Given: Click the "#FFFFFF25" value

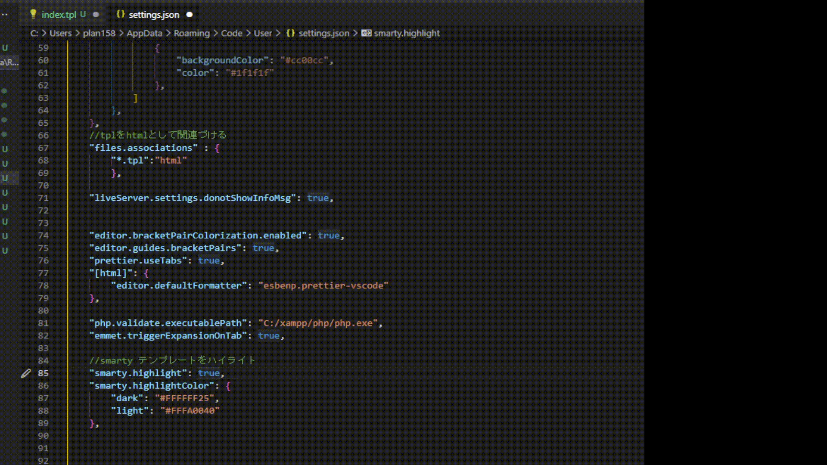Looking at the screenshot, I should coord(184,398).
